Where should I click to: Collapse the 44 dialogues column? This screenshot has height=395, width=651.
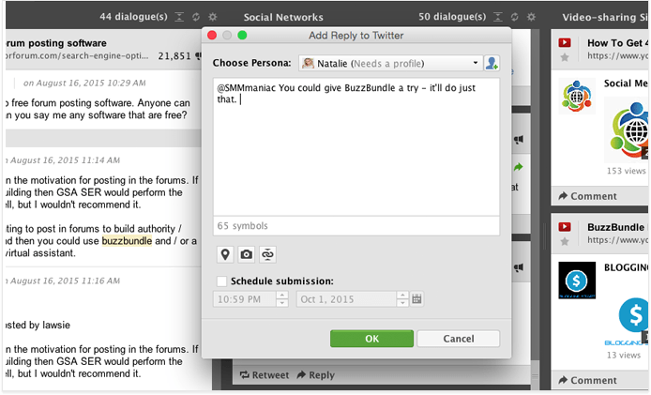click(x=179, y=17)
